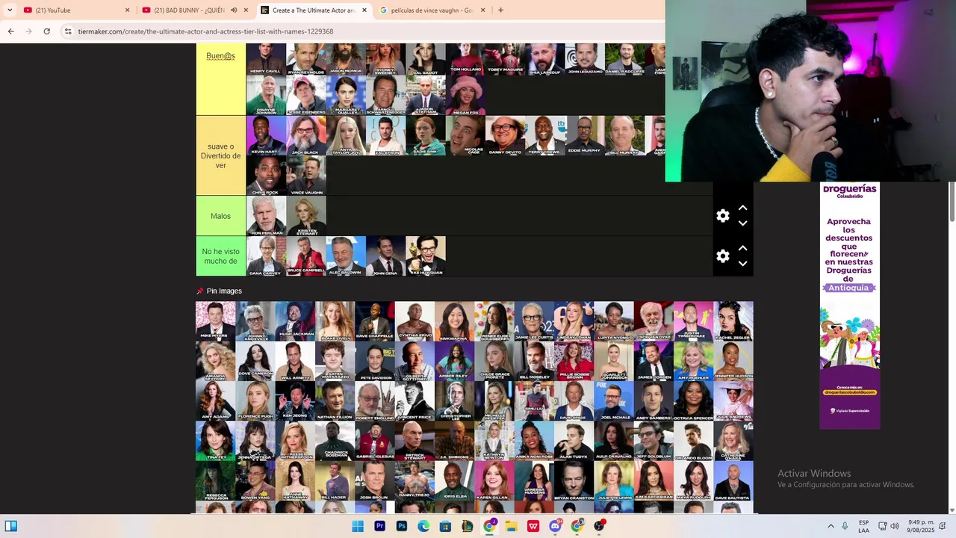The image size is (956, 538).
Task: Pick the Jamie Lee Curtis image tile
Action: (x=534, y=321)
